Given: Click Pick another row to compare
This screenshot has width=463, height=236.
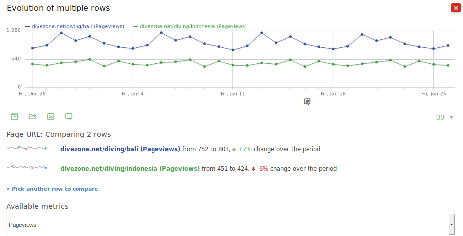Looking at the screenshot, I should [52, 189].
